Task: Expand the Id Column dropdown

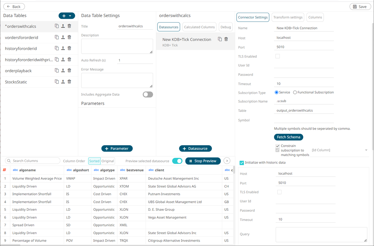Action: click(366, 150)
